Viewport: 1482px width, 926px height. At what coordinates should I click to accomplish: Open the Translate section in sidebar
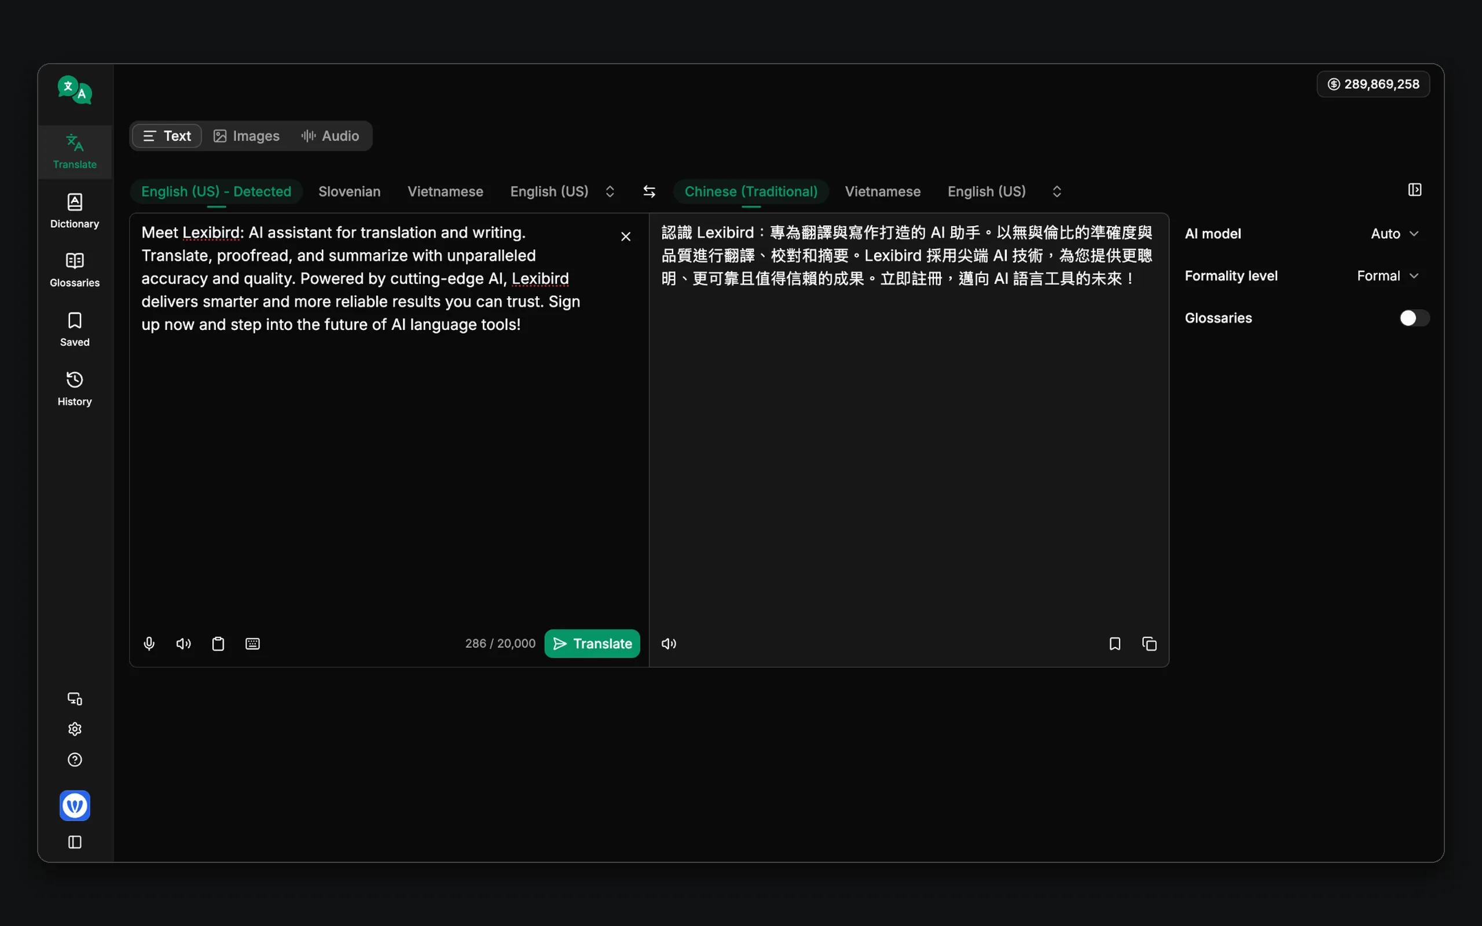pos(75,151)
